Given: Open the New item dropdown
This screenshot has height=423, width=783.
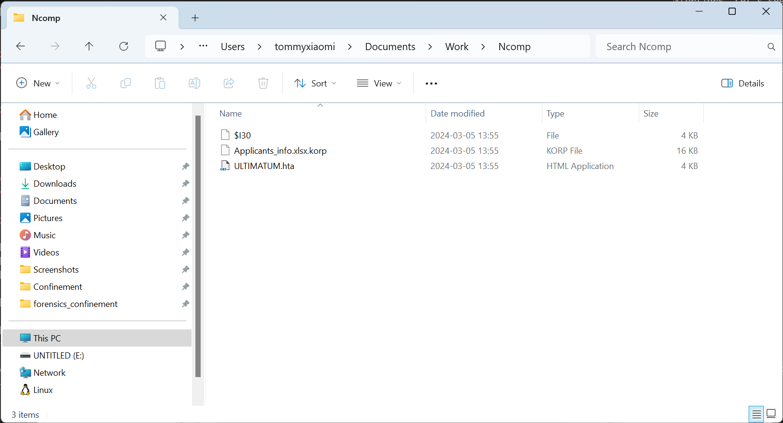Looking at the screenshot, I should pyautogui.click(x=38, y=84).
